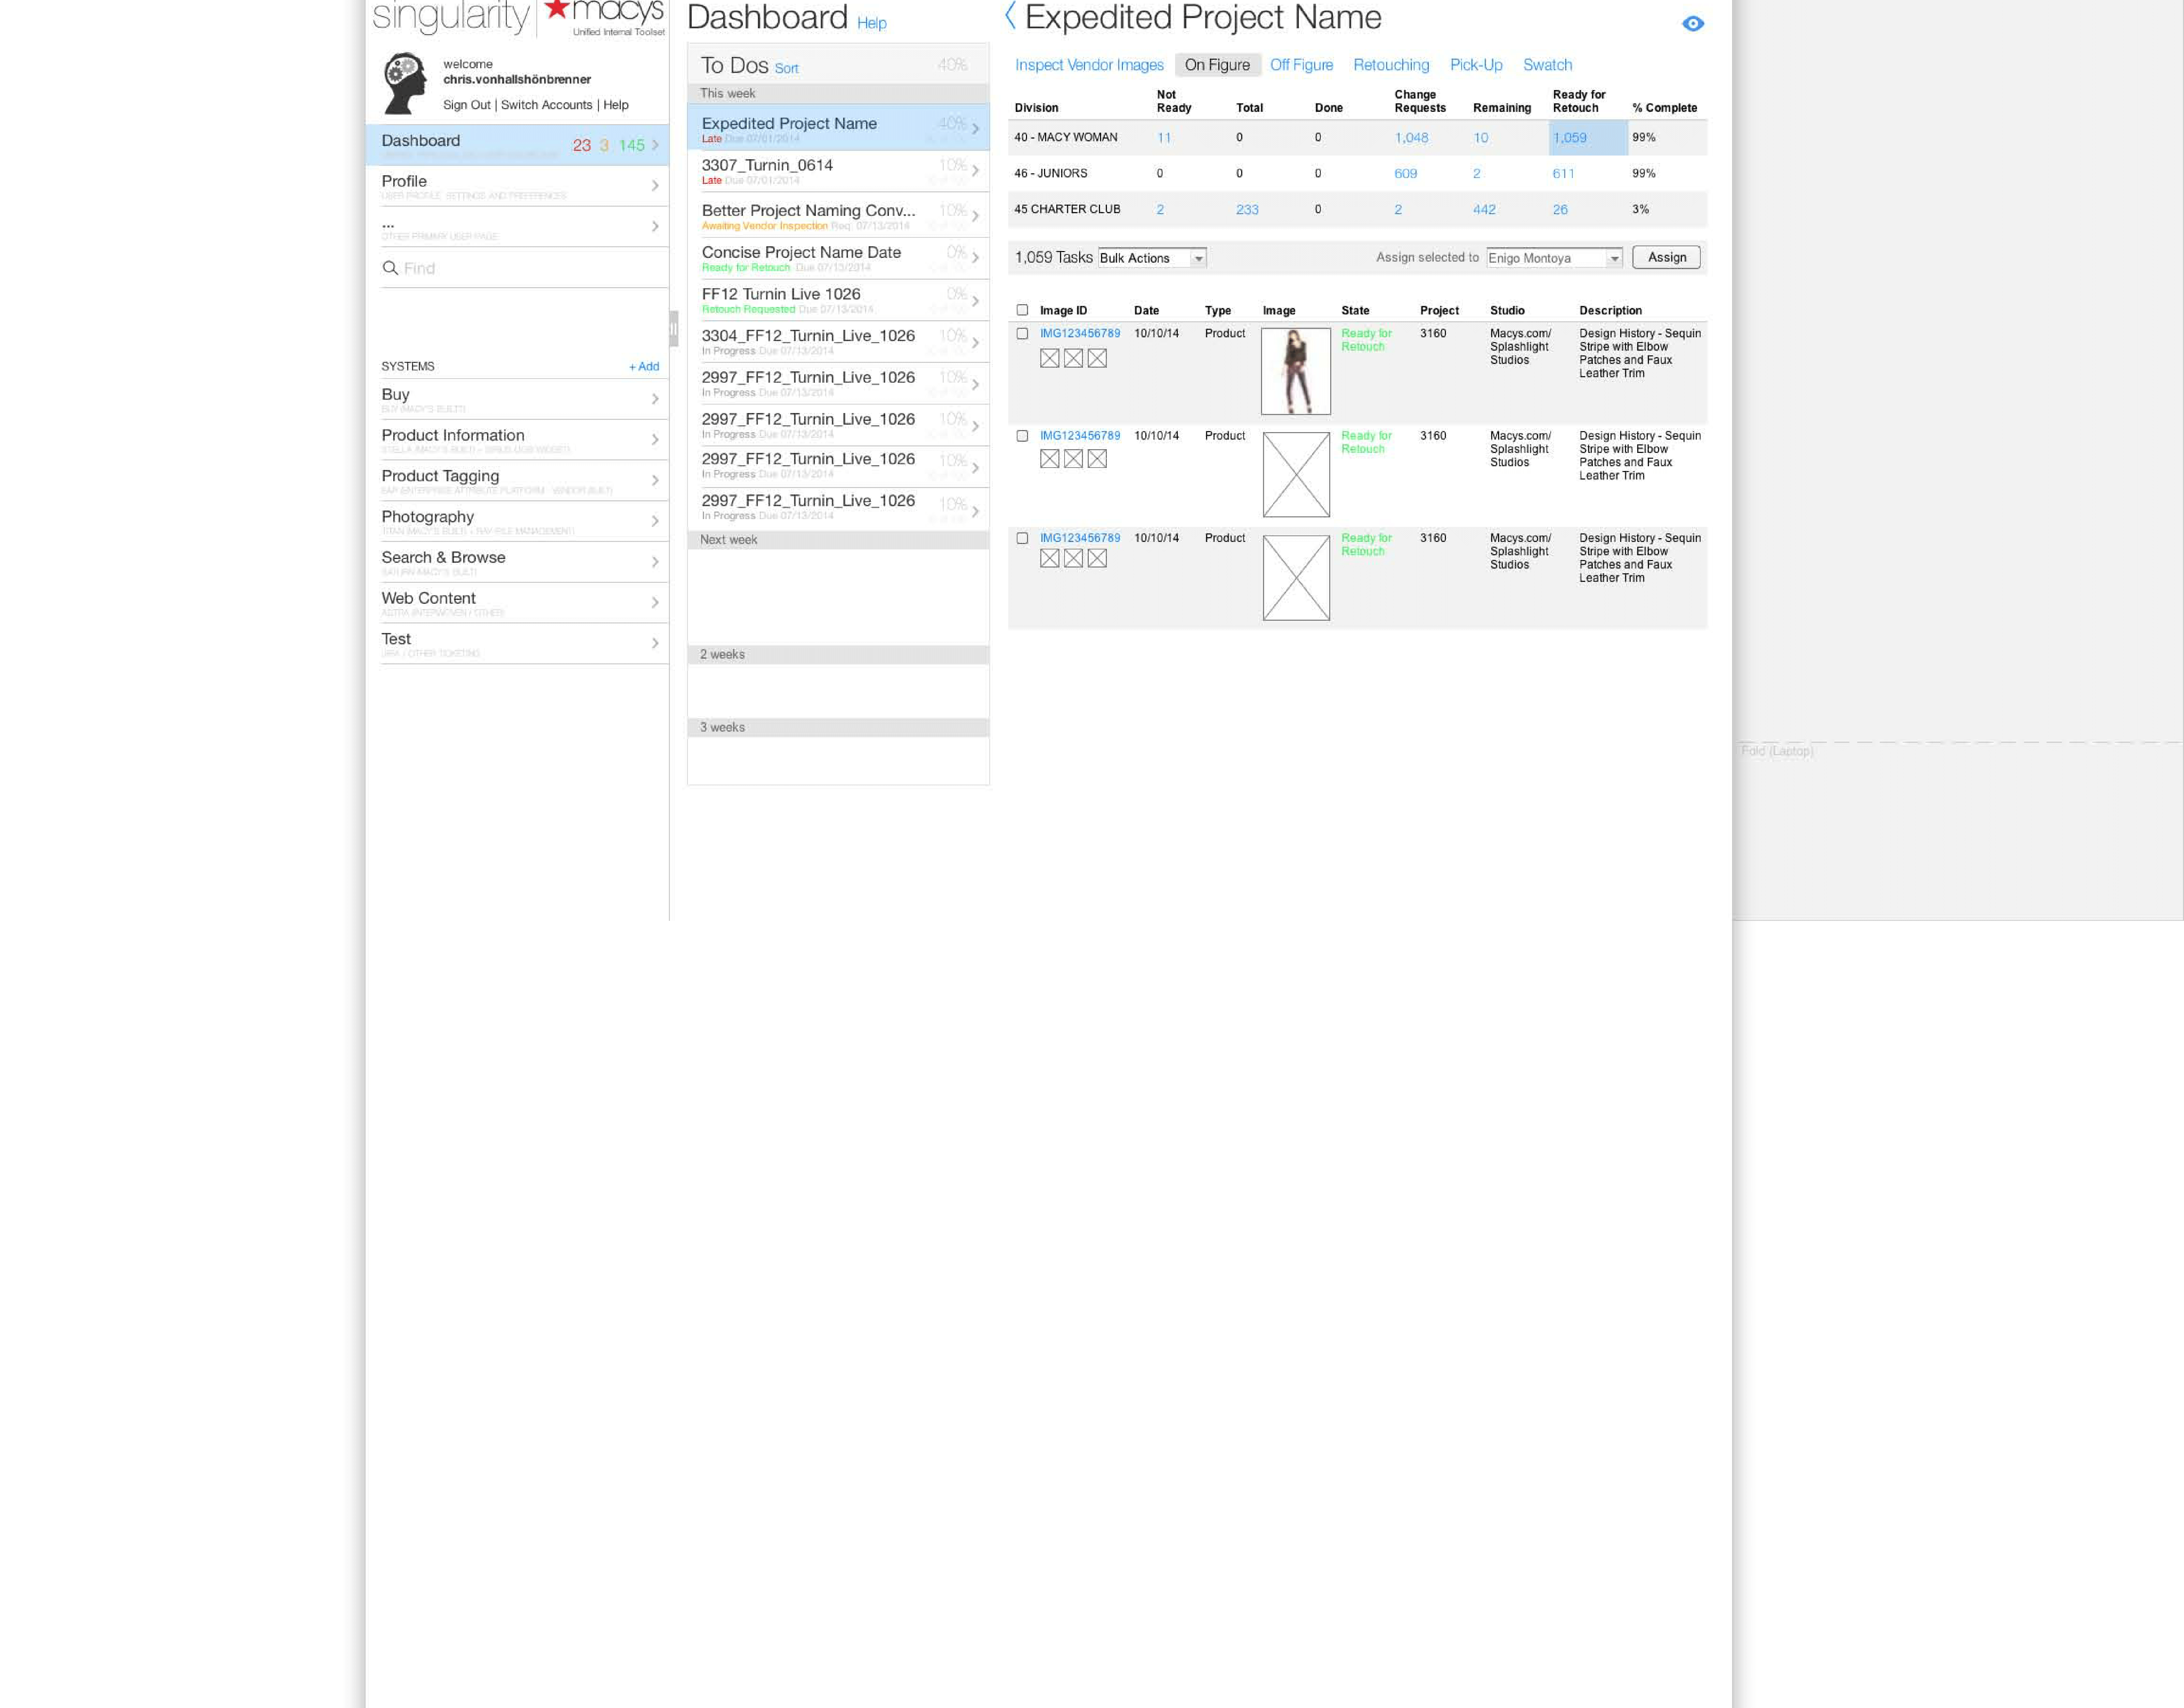Viewport: 2184px width, 1708px height.
Task: Click the Help link in user welcome area
Action: pyautogui.click(x=616, y=105)
